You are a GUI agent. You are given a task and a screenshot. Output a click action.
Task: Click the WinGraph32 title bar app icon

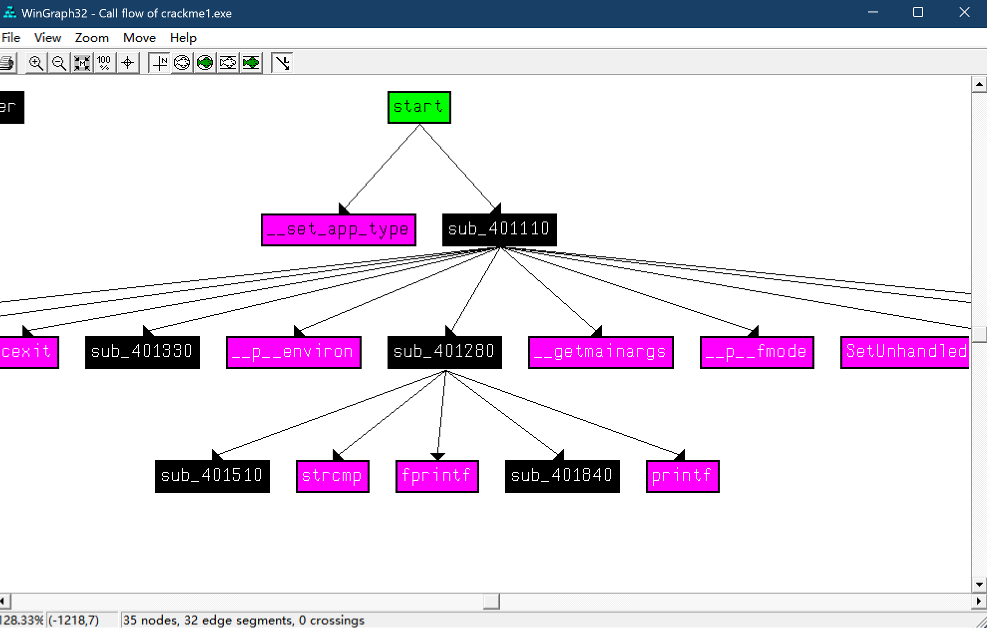10,13
